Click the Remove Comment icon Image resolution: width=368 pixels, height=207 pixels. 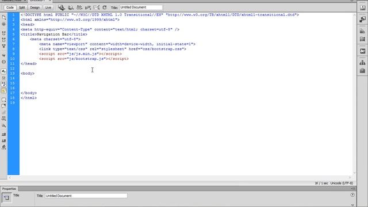tap(4, 106)
